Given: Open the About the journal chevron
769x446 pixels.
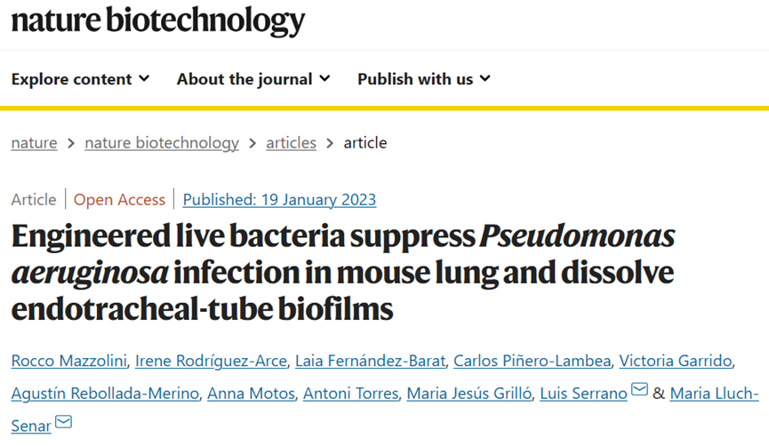Looking at the screenshot, I should (x=324, y=78).
